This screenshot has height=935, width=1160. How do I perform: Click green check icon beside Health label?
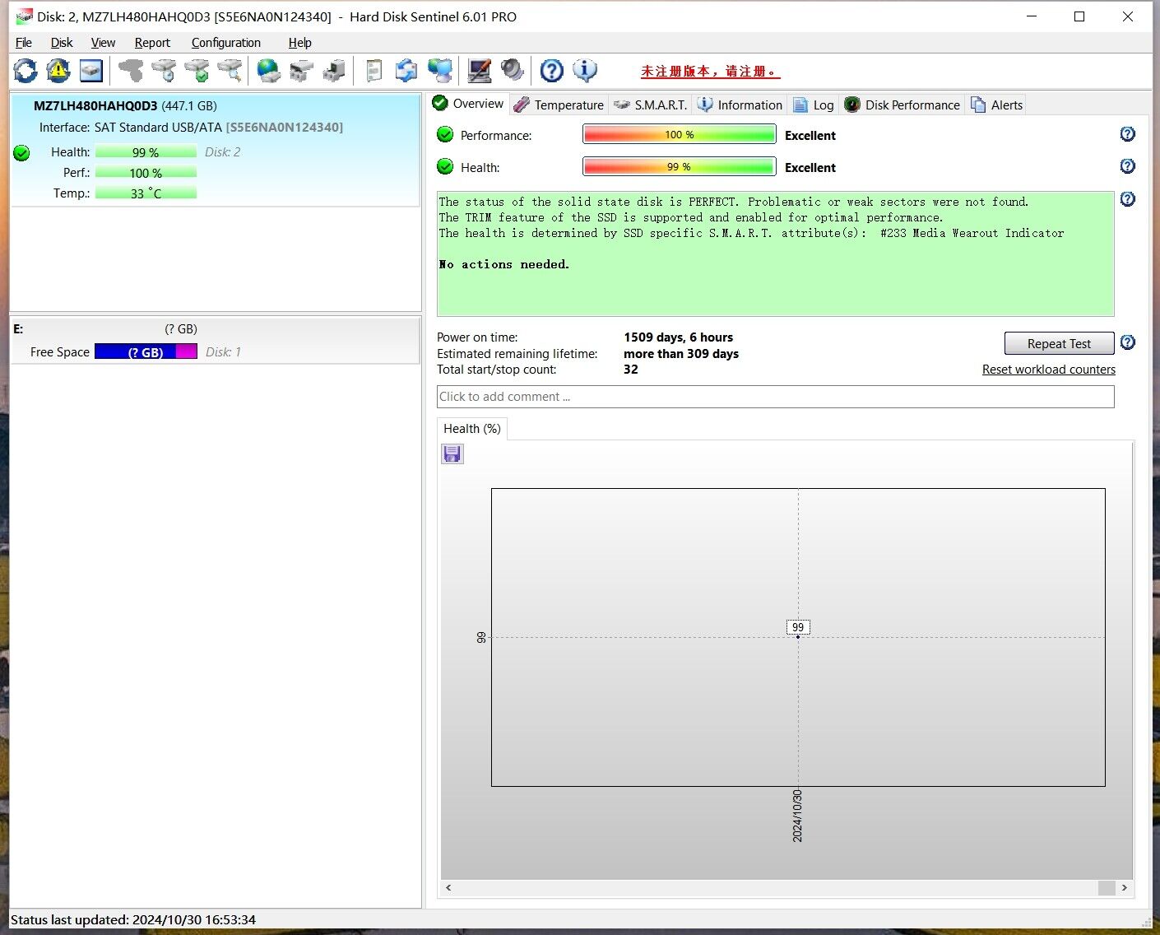tap(445, 166)
